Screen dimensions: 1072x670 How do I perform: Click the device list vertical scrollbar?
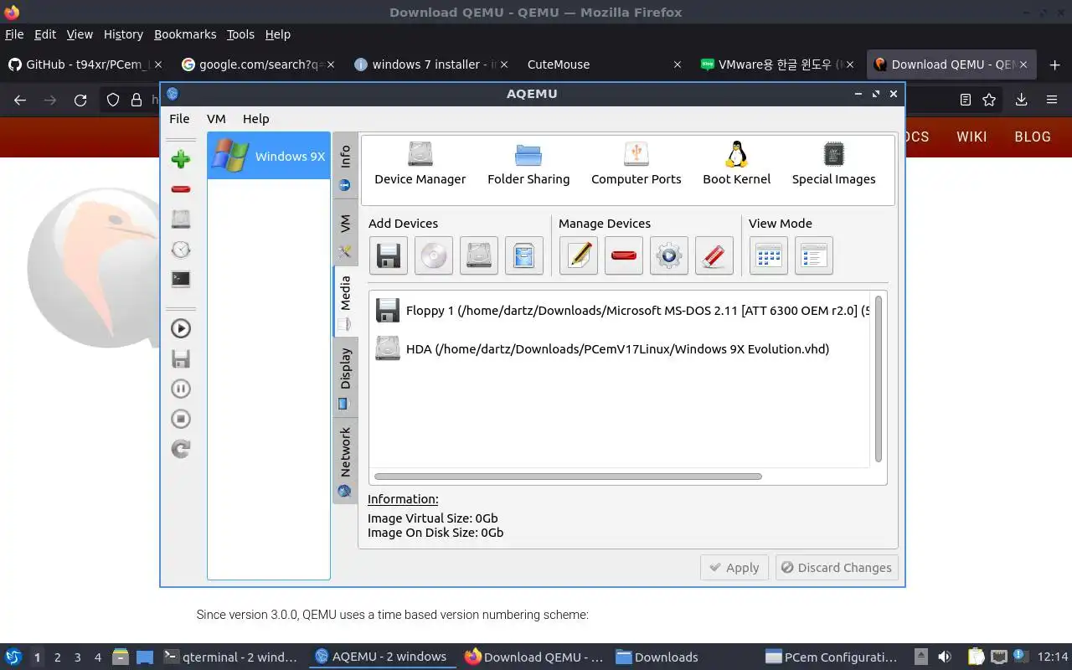(879, 379)
